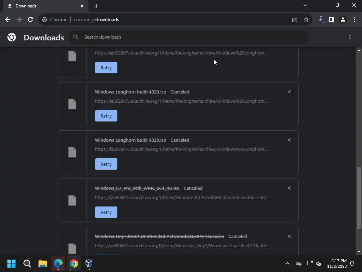Viewport: 362px width, 272px height.
Task: Open Chrome's three-dot main menu
Action: [x=354, y=20]
